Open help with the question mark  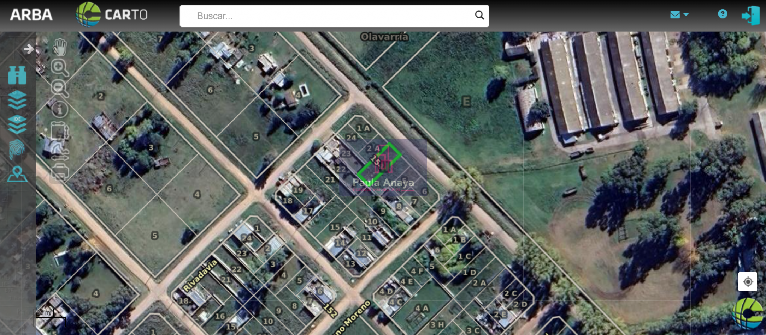pos(723,14)
